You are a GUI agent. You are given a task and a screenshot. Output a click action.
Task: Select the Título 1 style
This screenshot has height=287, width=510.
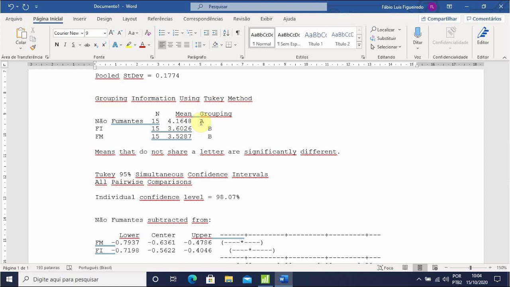tap(316, 38)
